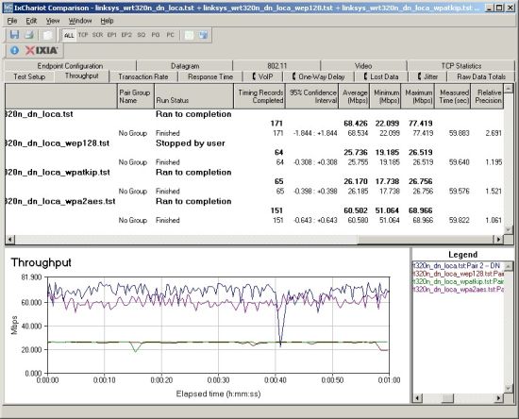The image size is (519, 419).
Task: Click the Pair Group Name column header
Action: pos(136,96)
